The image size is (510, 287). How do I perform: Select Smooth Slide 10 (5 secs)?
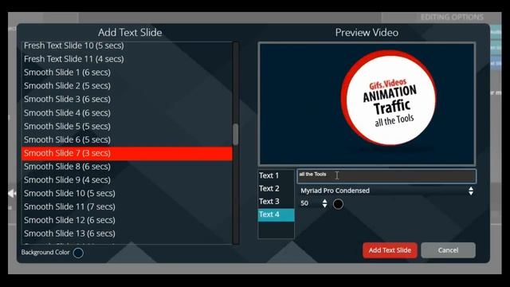pos(127,193)
